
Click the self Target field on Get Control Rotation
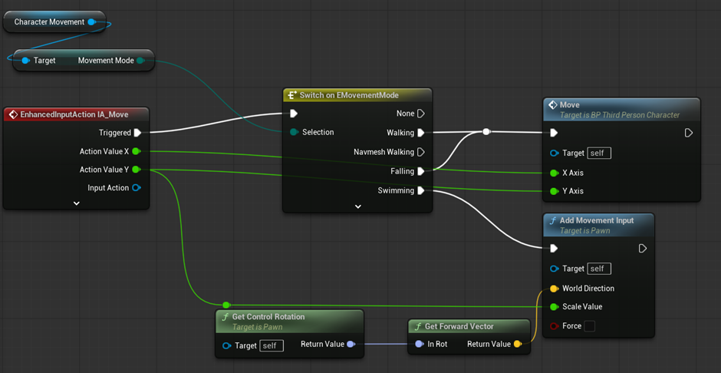click(x=272, y=345)
